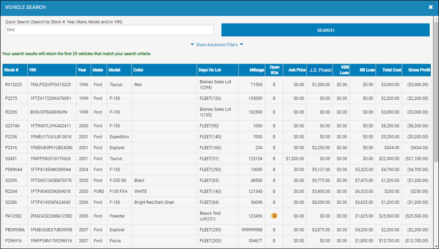Sort by Total Cost column header
439x249 pixels.
click(x=389, y=70)
